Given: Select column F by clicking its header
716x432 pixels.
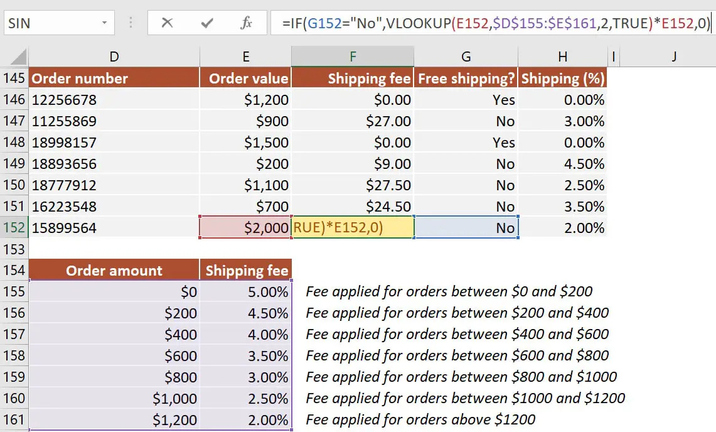Looking at the screenshot, I should (352, 57).
